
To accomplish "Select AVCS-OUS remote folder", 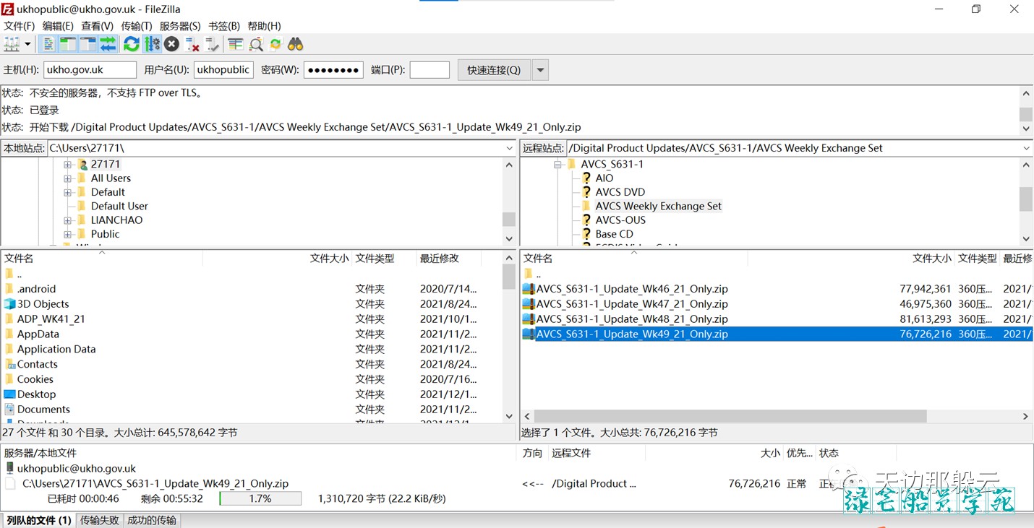I will (x=620, y=220).
